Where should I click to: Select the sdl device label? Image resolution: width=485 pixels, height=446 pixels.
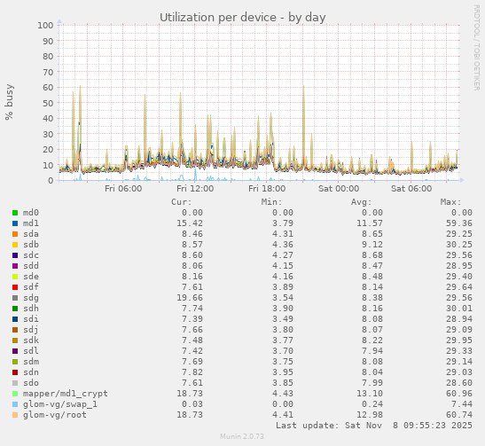coord(31,351)
